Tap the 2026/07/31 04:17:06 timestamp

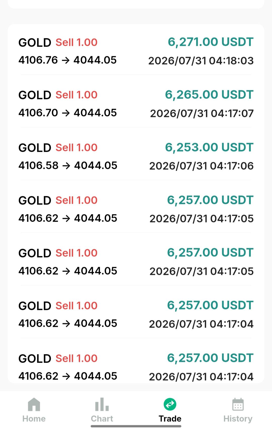pyautogui.click(x=201, y=166)
